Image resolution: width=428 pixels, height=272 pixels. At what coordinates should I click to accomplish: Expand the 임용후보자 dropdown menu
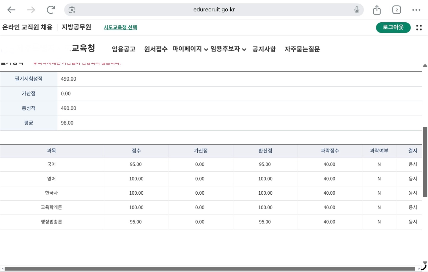tap(228, 49)
